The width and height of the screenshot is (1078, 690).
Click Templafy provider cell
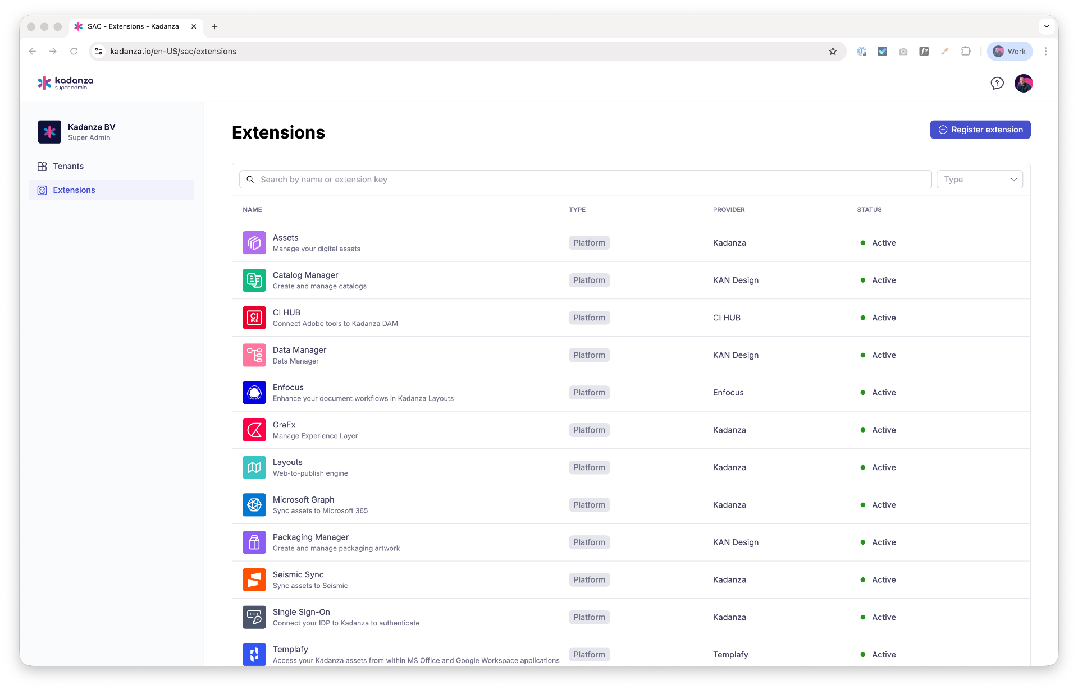tap(730, 655)
